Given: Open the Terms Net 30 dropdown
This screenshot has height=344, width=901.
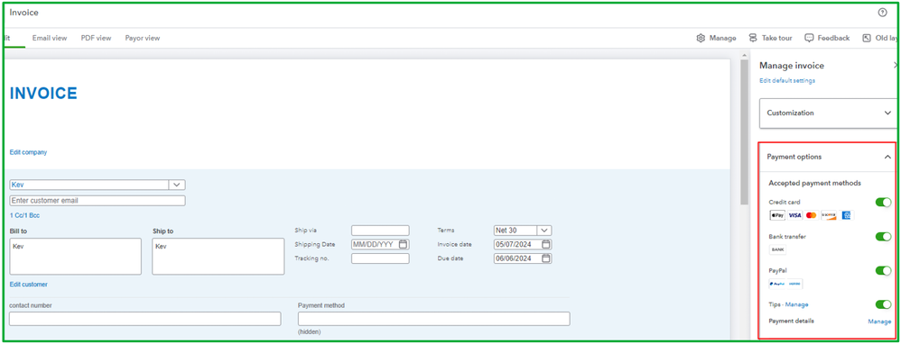Looking at the screenshot, I should (x=544, y=230).
